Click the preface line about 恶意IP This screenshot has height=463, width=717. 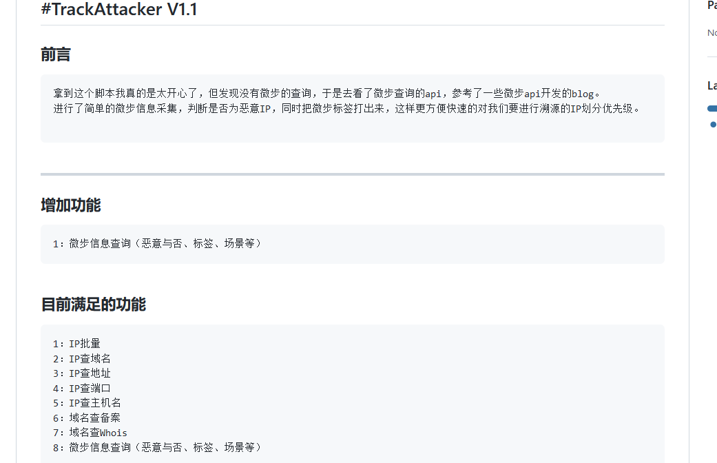point(346,108)
